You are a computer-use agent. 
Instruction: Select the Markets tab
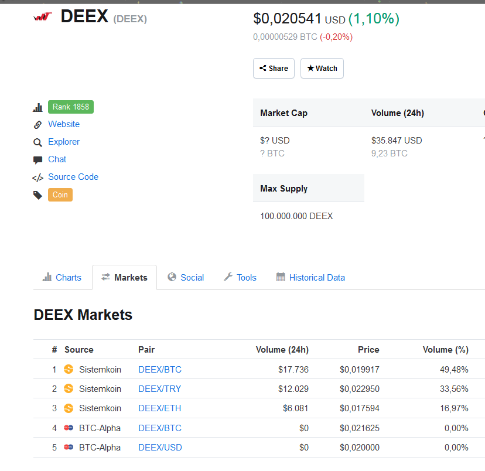coord(124,278)
